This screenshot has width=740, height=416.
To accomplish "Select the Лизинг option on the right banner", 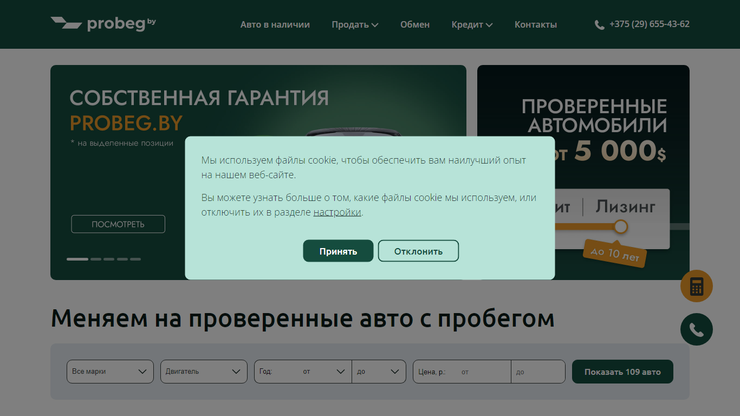I will [626, 206].
